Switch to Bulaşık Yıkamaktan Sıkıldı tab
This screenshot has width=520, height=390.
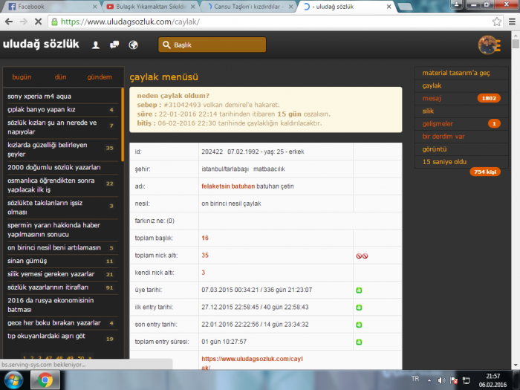(x=151, y=6)
